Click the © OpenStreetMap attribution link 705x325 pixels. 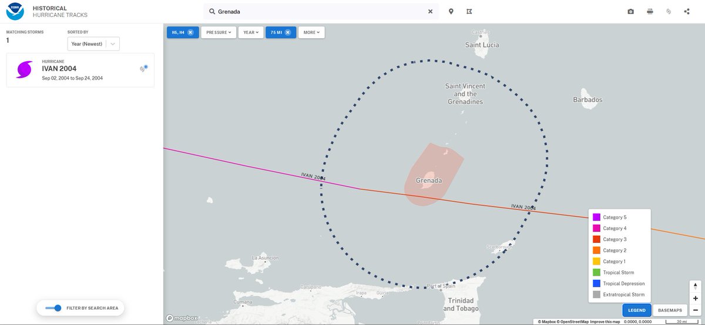pos(573,321)
